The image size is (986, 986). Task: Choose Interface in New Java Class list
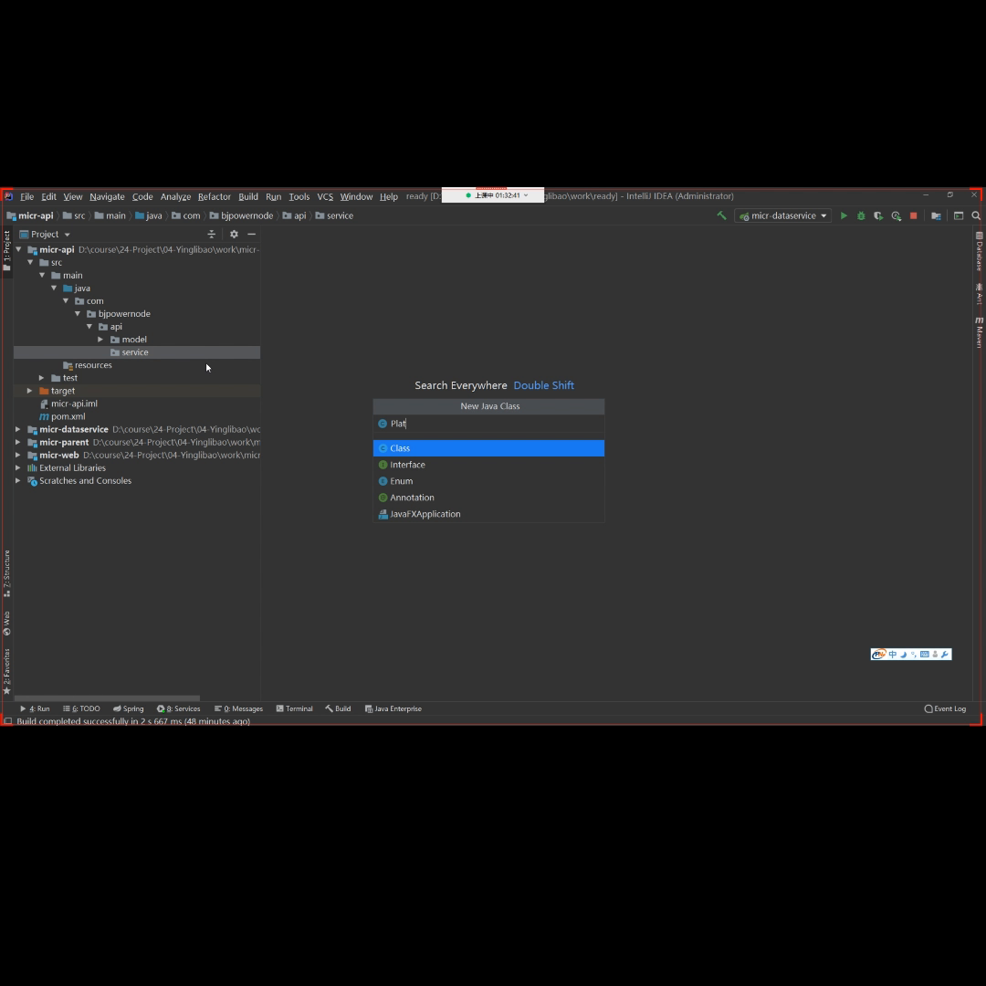[x=488, y=465]
